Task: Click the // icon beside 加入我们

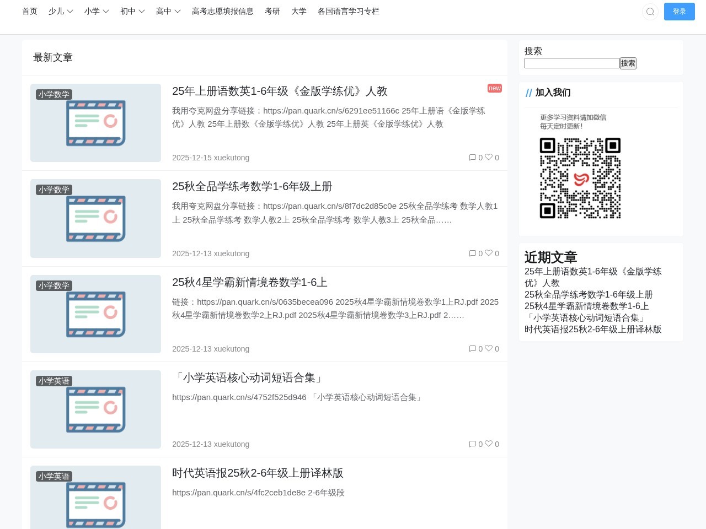Action: (528, 93)
